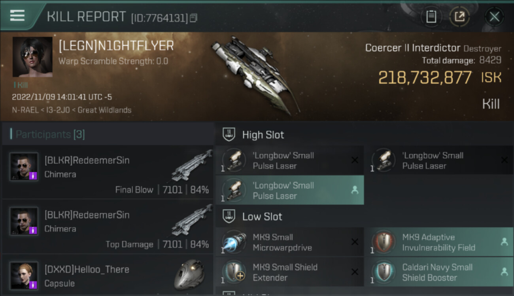Image resolution: width=514 pixels, height=296 pixels.
Task: Tap info badge on Top Damage RedeemerSin
Action: (x=33, y=230)
